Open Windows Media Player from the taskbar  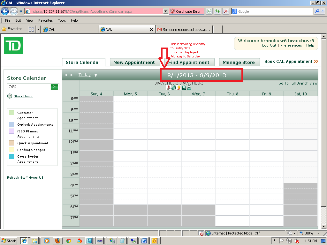click(x=47, y=241)
